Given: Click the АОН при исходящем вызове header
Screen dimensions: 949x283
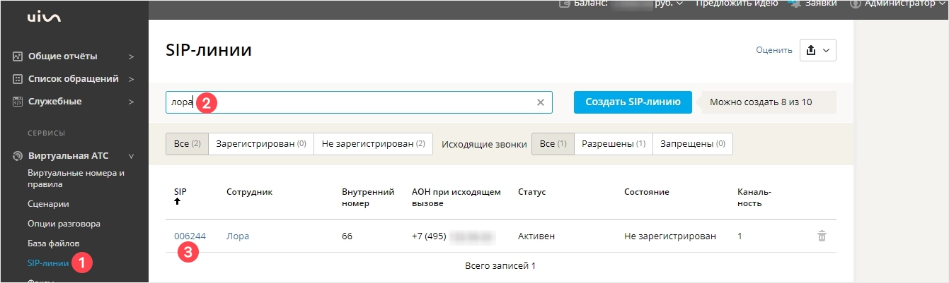Looking at the screenshot, I should tap(456, 198).
